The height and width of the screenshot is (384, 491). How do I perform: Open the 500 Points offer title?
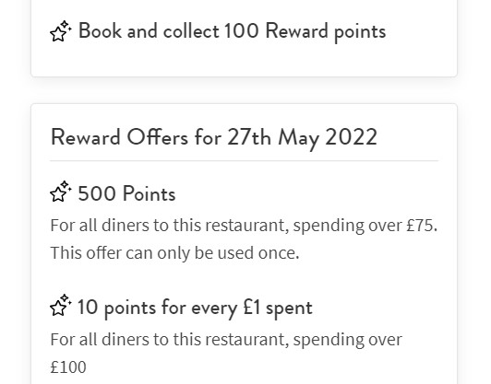[126, 193]
